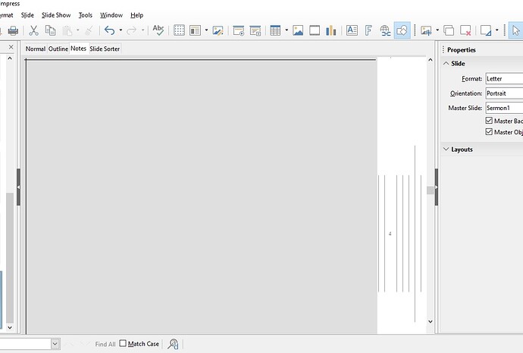Open Master Slide view icon
Image resolution: width=523 pixels, height=353 pixels.
click(x=218, y=30)
